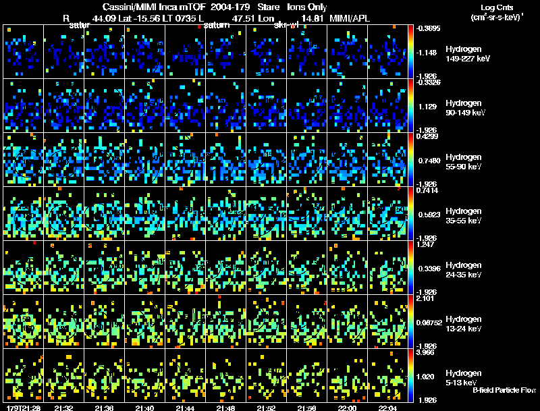Click the Hydrogen 55-90 keV panel at 21:28
This screenshot has height=411, width=540.
(x=24, y=160)
